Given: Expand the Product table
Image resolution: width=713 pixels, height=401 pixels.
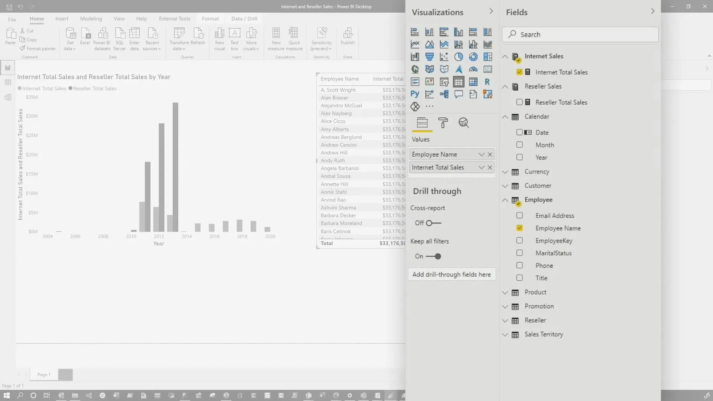Looking at the screenshot, I should tap(505, 293).
